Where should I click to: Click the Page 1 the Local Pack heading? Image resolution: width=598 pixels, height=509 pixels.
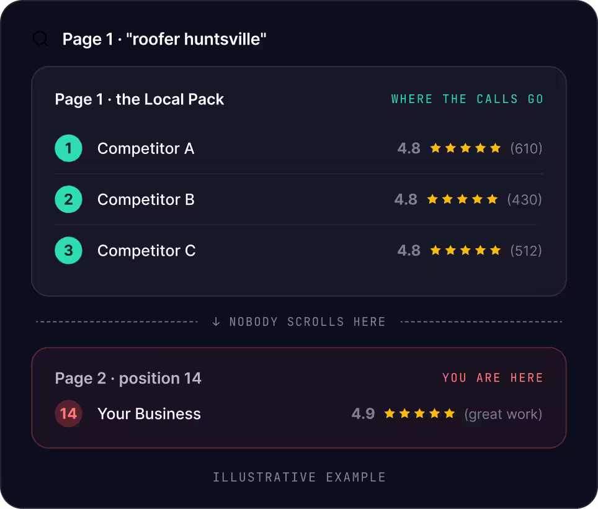pyautogui.click(x=139, y=99)
